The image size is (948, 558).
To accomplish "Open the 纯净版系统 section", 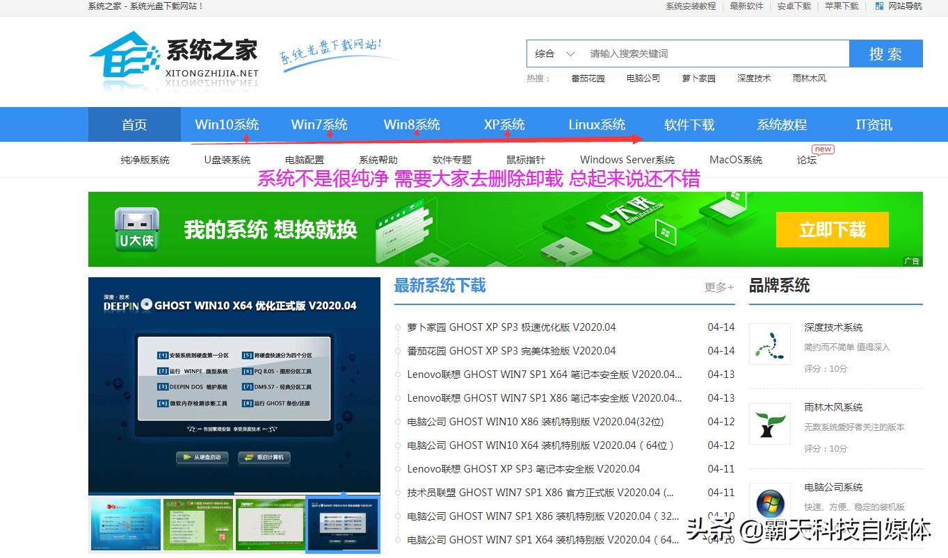I will [145, 159].
